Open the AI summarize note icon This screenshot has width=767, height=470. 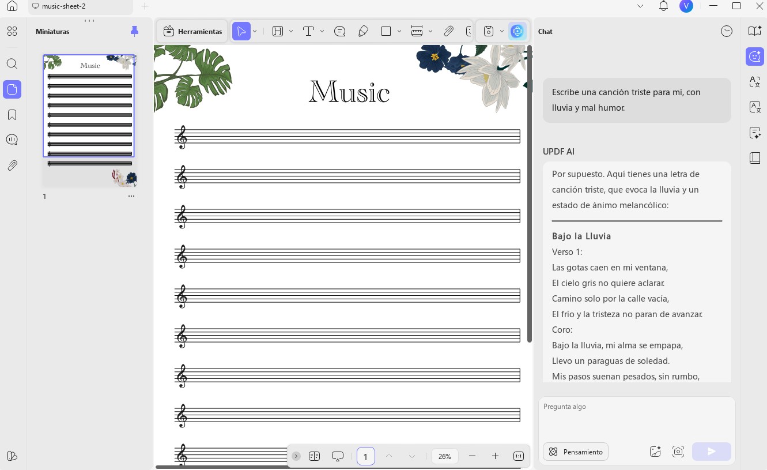pyautogui.click(x=755, y=133)
